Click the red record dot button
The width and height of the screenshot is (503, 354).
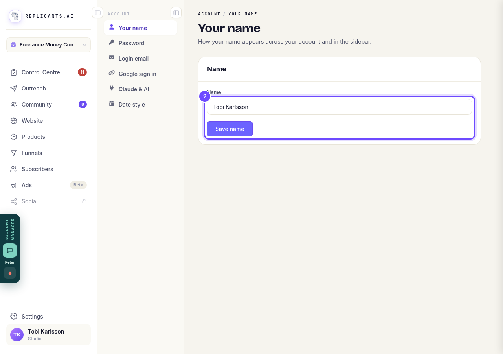(x=10, y=273)
